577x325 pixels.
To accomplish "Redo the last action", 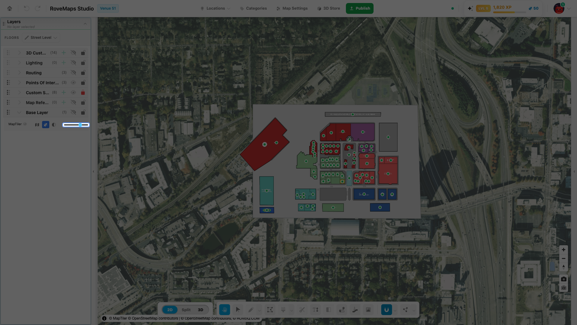I will click(x=38, y=8).
